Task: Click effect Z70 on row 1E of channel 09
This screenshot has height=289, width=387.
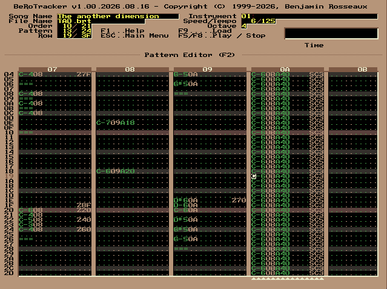Action: (239, 201)
